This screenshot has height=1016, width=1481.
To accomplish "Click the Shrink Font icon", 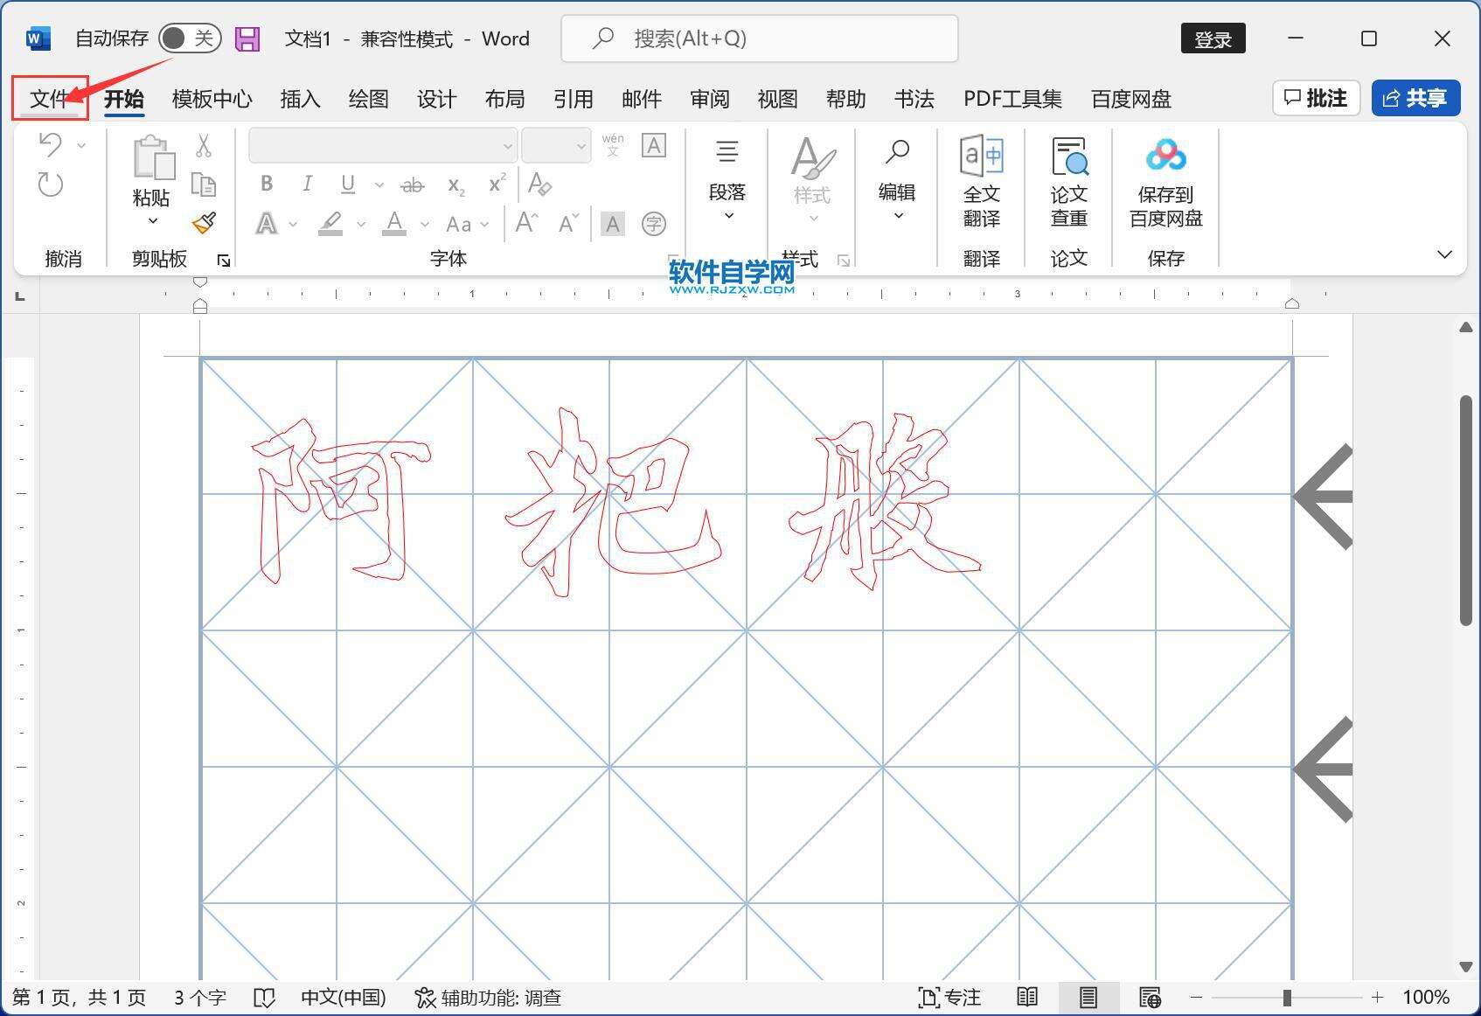I will 568,224.
